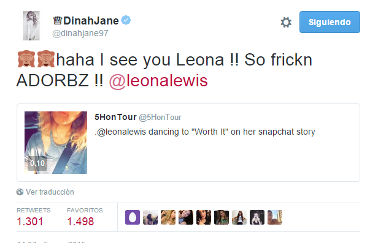The width and height of the screenshot is (378, 243).
Task: Open the blonde hair liker avatar
Action: tap(168, 217)
